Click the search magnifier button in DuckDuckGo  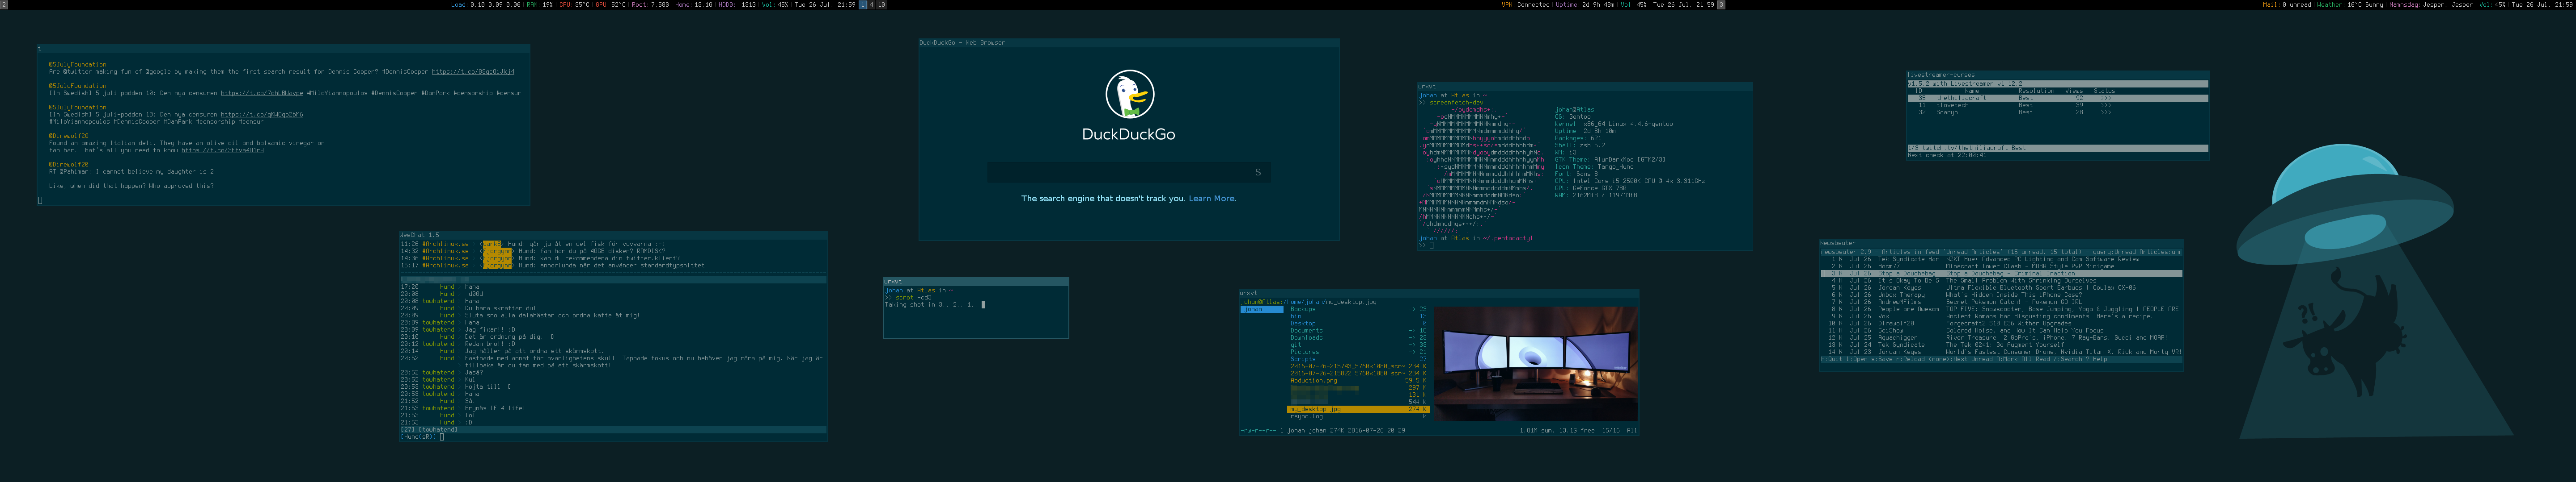[1258, 172]
